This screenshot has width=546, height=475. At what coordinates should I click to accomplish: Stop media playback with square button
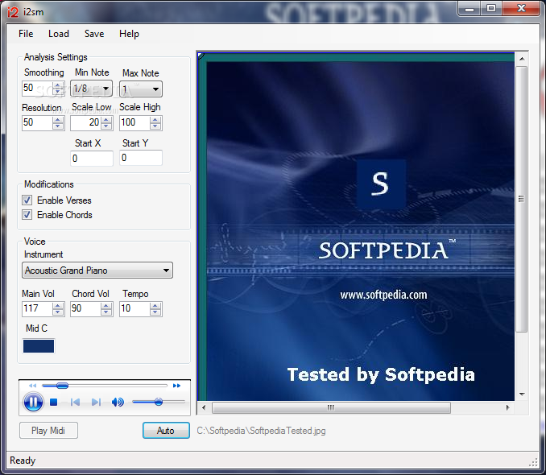53,403
